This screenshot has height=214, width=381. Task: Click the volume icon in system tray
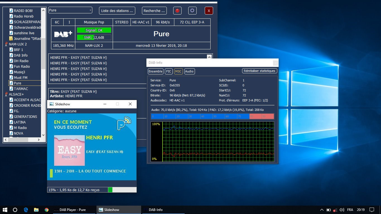pos(342,210)
